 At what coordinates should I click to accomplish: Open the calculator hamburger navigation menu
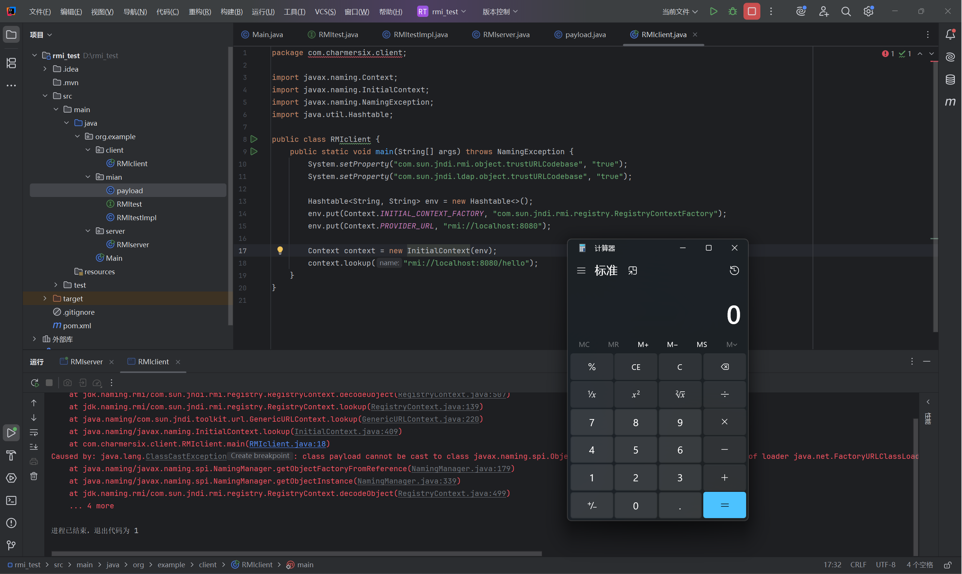coord(581,270)
